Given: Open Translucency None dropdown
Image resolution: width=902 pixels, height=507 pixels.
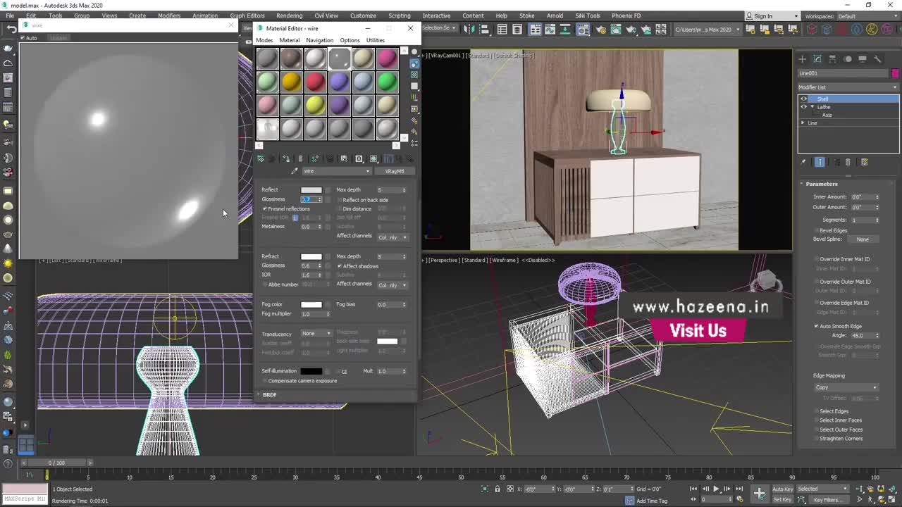Looking at the screenshot, I should click(x=316, y=334).
